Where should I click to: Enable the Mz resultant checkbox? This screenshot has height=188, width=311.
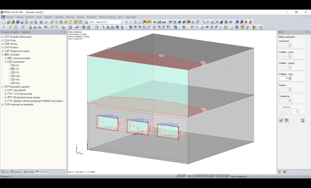coord(12,83)
